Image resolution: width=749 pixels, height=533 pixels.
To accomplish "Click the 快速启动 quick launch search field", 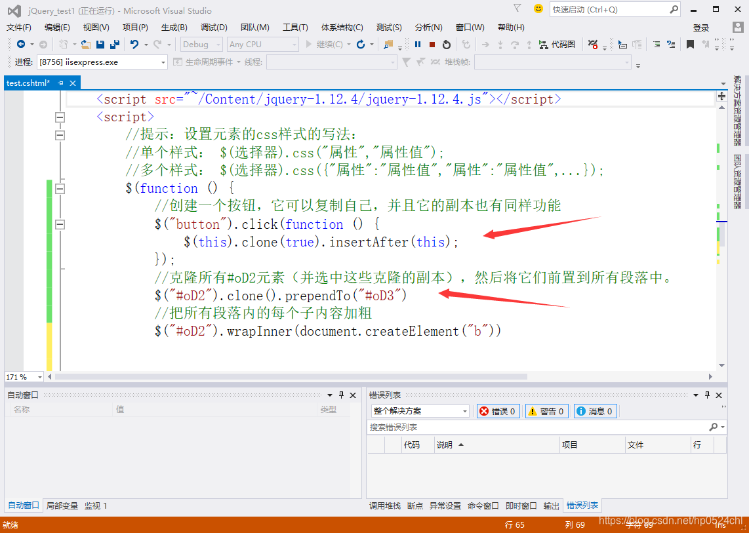I will (615, 10).
